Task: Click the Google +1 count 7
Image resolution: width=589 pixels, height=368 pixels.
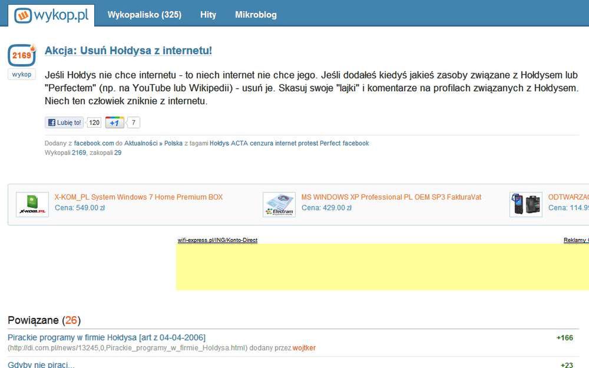Action: 133,122
